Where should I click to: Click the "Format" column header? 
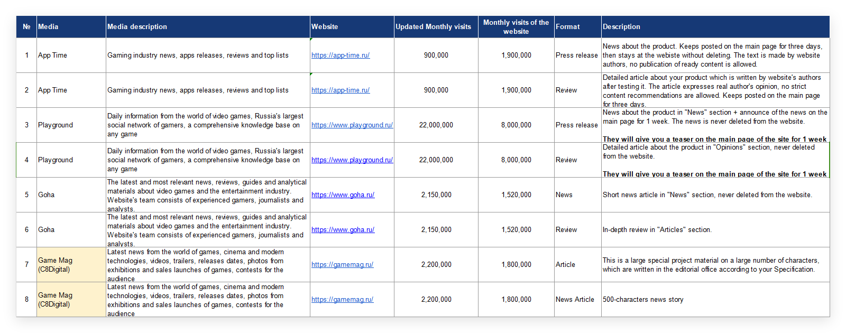577,27
